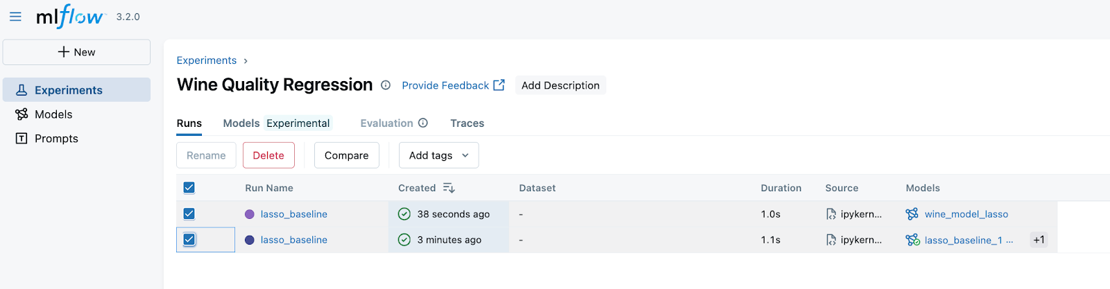Click the Experiments breadcrumb link
Image resolution: width=1110 pixels, height=289 pixels.
coord(207,60)
